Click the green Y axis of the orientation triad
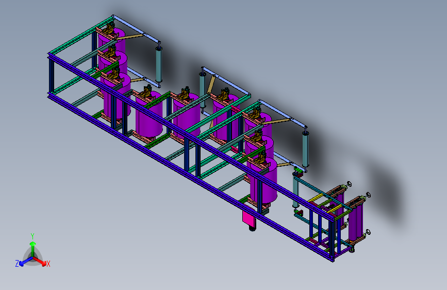This screenshot has width=447, height=290. [33, 249]
